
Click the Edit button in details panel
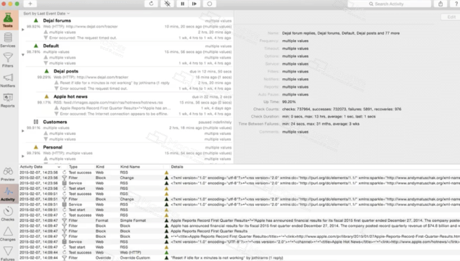pos(451,17)
